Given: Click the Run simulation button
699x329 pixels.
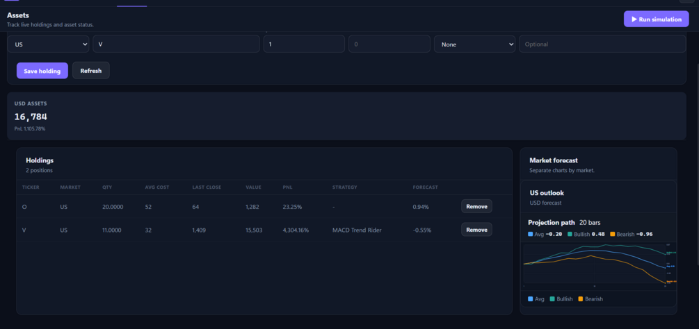Looking at the screenshot, I should click(656, 19).
